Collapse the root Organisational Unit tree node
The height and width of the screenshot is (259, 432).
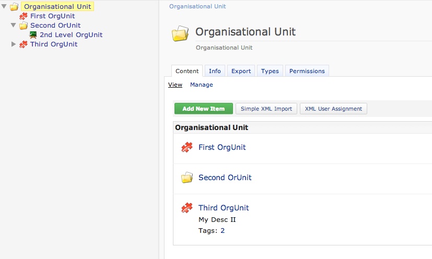point(4,7)
